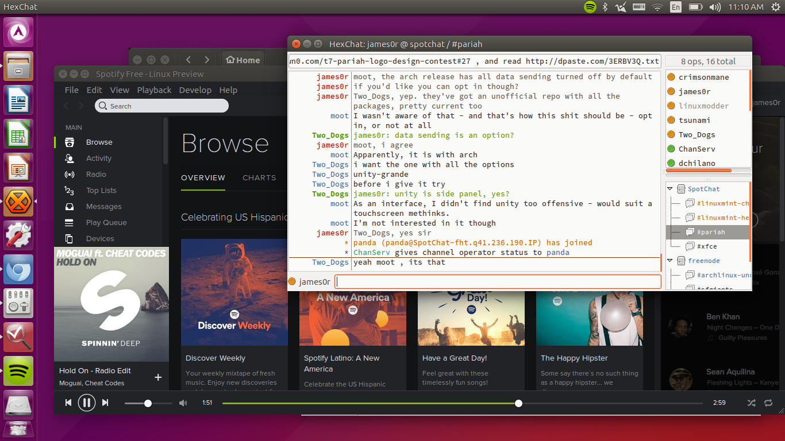Collapse SpotChat network tree node
This screenshot has width=785, height=441.
(669, 189)
